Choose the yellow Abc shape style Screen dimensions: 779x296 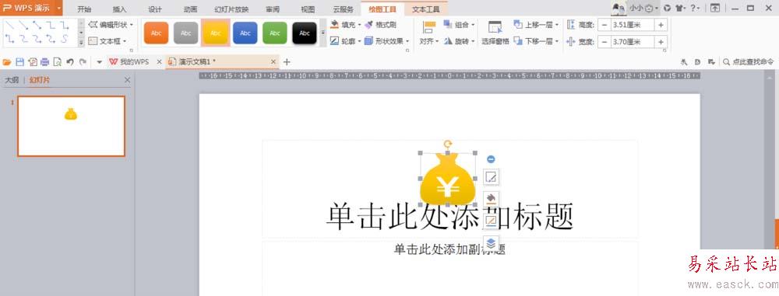[216, 33]
